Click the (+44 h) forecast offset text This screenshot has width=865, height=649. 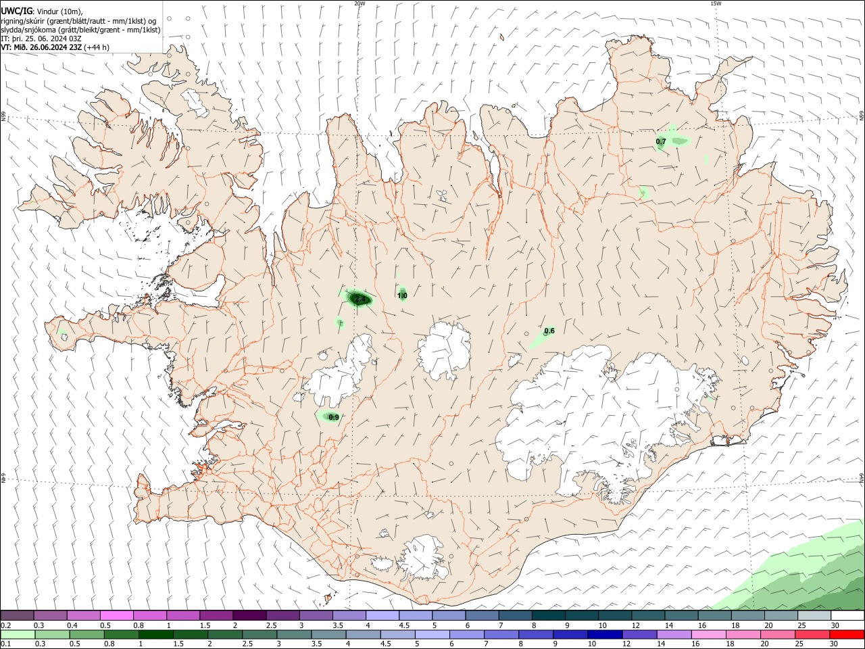[x=96, y=47]
